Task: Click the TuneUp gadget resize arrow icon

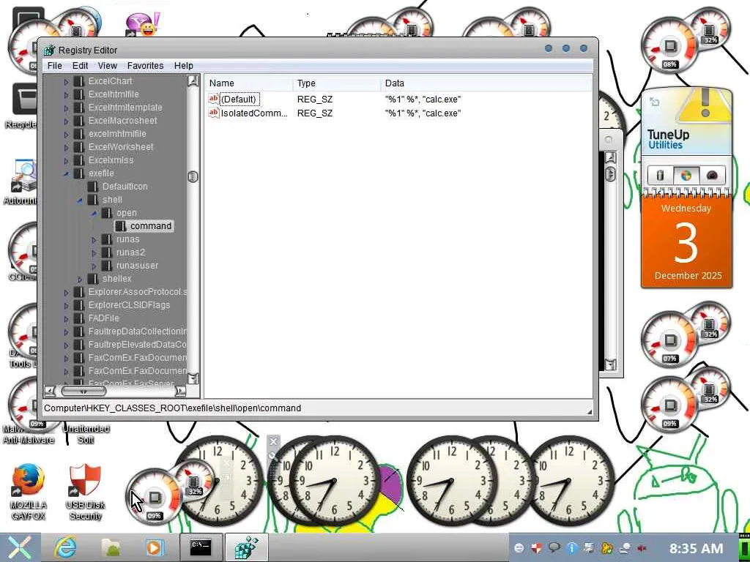Action: pyautogui.click(x=654, y=102)
